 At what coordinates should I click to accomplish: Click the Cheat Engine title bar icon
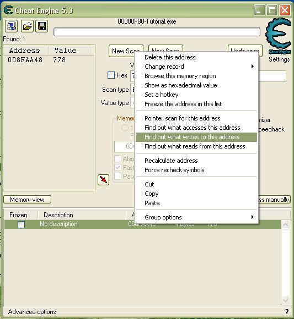click(x=8, y=10)
